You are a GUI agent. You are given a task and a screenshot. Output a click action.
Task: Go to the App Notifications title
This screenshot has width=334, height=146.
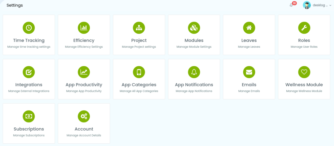194,85
